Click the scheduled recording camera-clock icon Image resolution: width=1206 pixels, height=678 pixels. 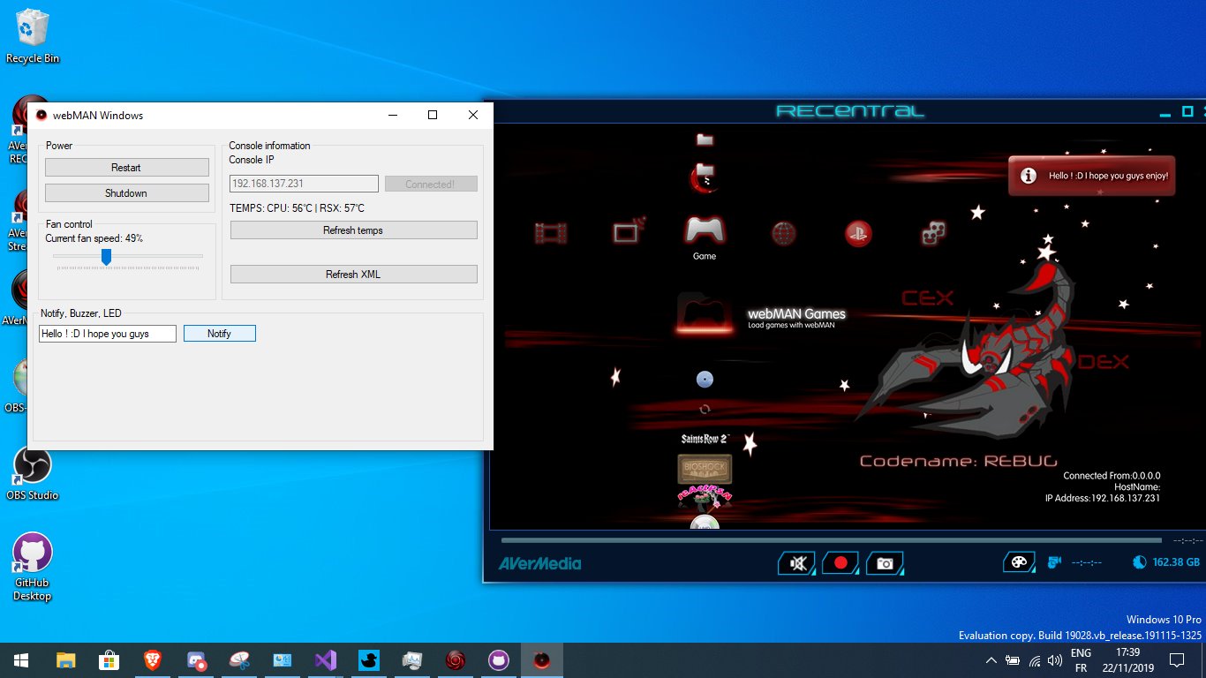[x=1053, y=562]
